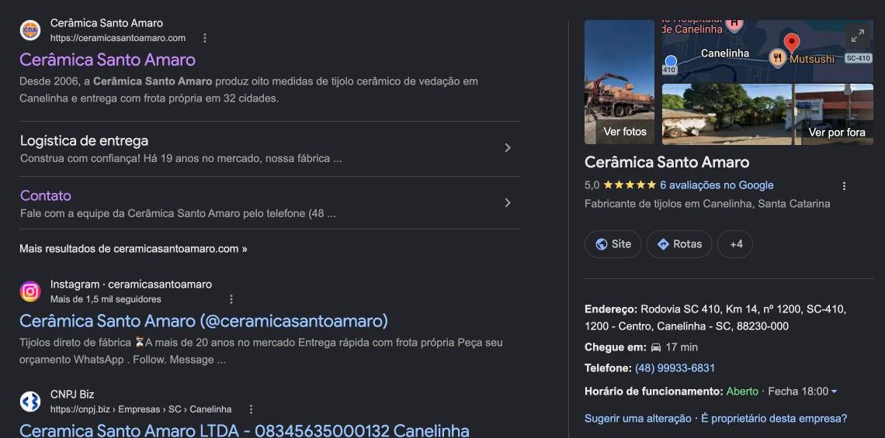Select the five-star rating display
The width and height of the screenshot is (885, 438).
630,185
